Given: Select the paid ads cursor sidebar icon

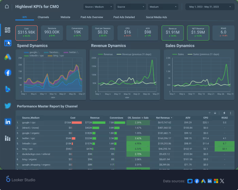Looking at the screenshot, I should pyautogui.click(x=8, y=43).
